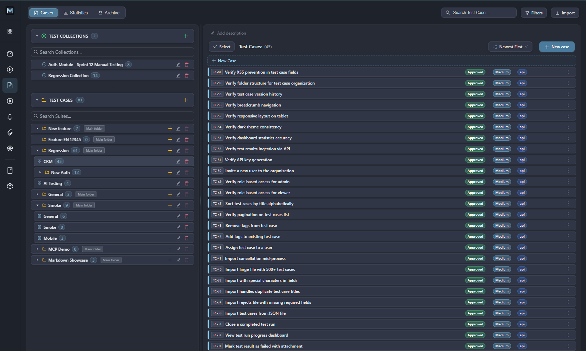This screenshot has height=351, width=586.
Task: Expand the General main folder
Action: 37,195
